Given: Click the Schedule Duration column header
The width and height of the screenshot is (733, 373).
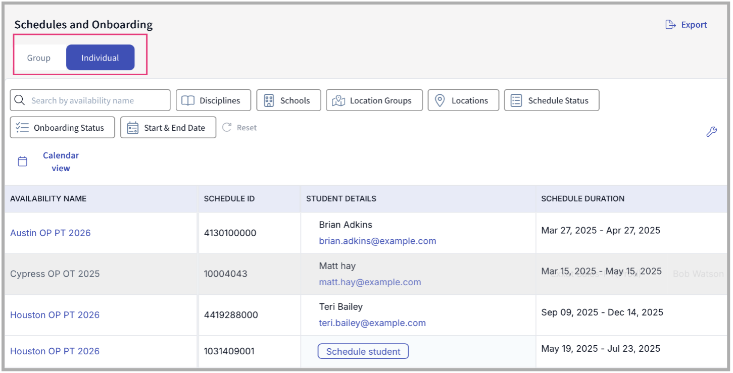Looking at the screenshot, I should click(x=582, y=199).
